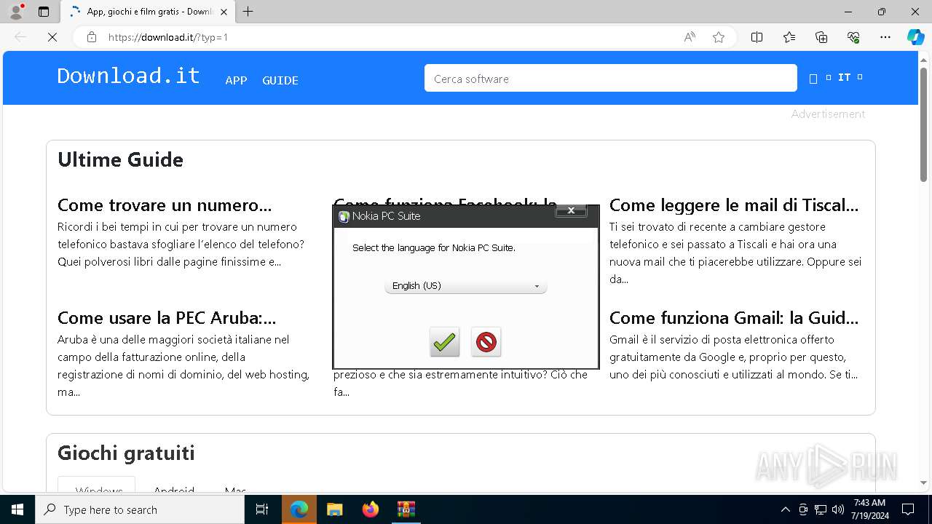This screenshot has width=932, height=524.
Task: Open Read aloud in address bar
Action: pyautogui.click(x=690, y=37)
